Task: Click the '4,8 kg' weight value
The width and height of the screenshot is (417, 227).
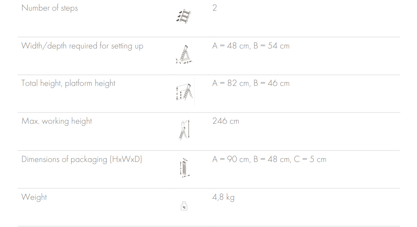Action: pos(223,197)
